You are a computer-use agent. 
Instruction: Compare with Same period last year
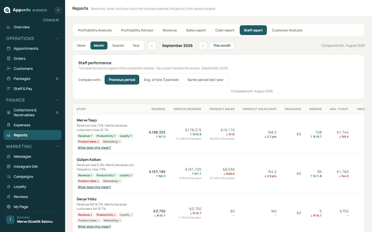tap(206, 80)
